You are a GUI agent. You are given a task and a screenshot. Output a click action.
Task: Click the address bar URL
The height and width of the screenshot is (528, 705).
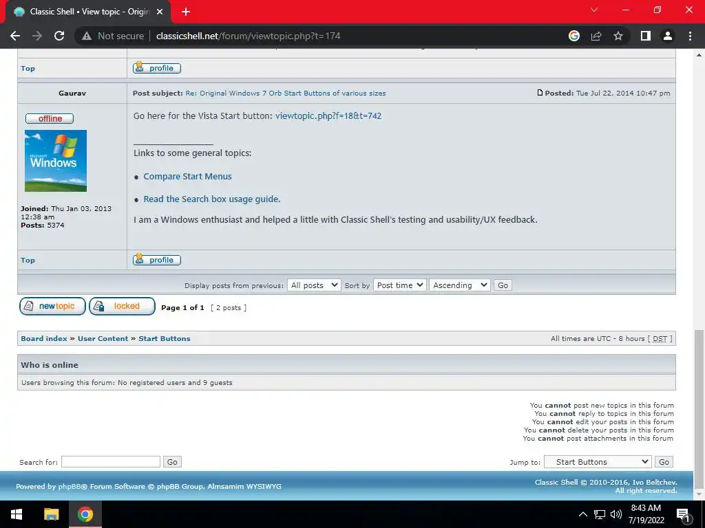click(248, 36)
